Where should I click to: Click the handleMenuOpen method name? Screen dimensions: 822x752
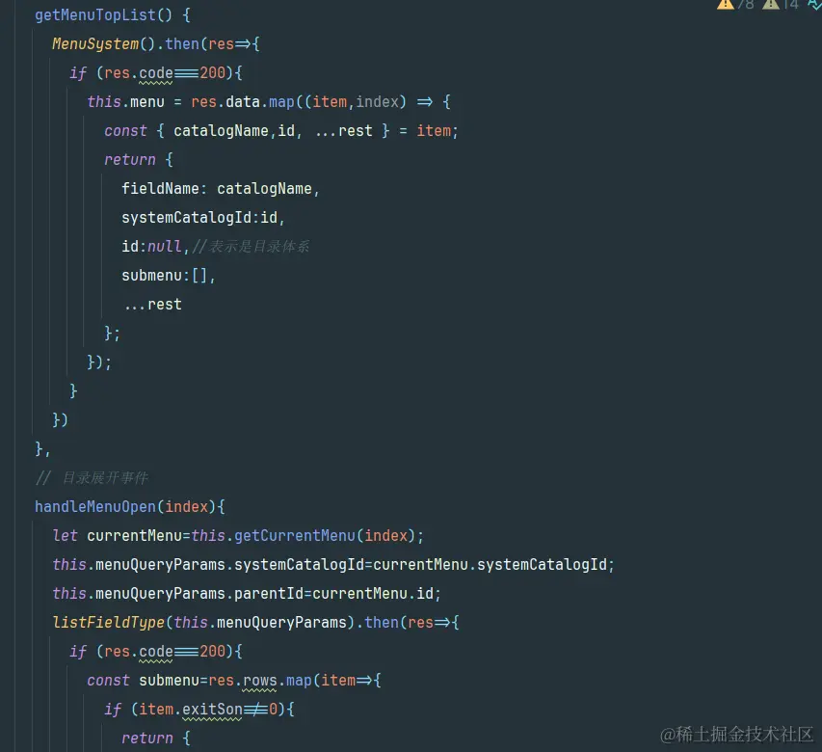(95, 506)
